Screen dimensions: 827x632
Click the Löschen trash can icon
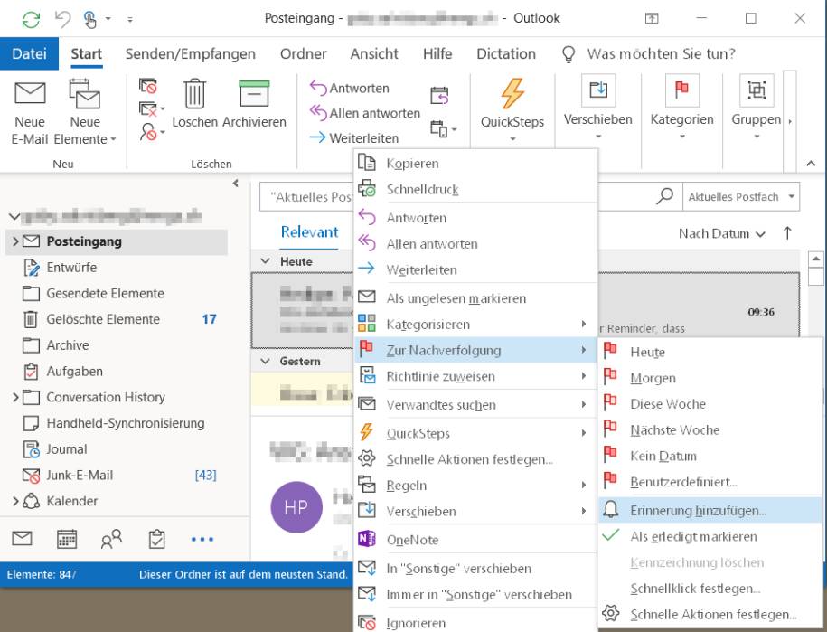[x=194, y=94]
